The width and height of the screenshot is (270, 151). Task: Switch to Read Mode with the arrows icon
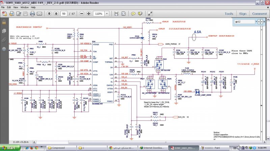click(150, 13)
